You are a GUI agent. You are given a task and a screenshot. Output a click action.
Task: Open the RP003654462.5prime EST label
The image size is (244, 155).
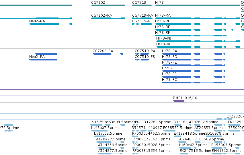click(x=151, y=134)
